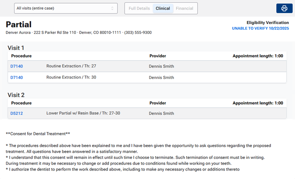The image size is (295, 179).
Task: Click provider Dennis Smith in tooth 30 row
Action: click(161, 77)
